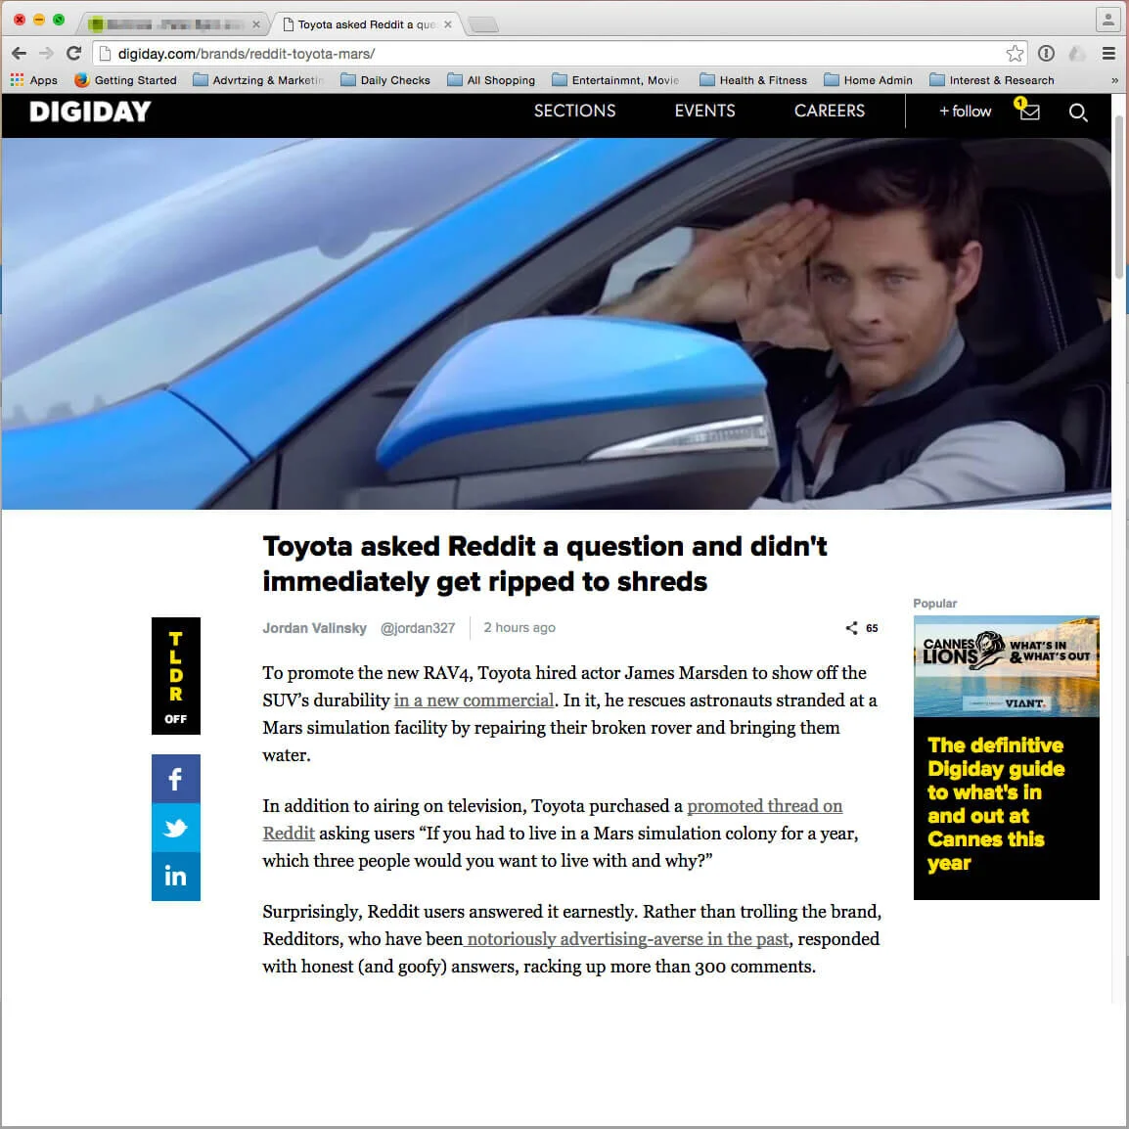The image size is (1129, 1129).
Task: Click the page info icon in address bar
Action: [105, 53]
